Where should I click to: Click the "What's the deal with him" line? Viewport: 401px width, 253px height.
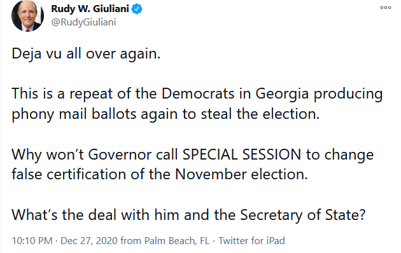[189, 215]
